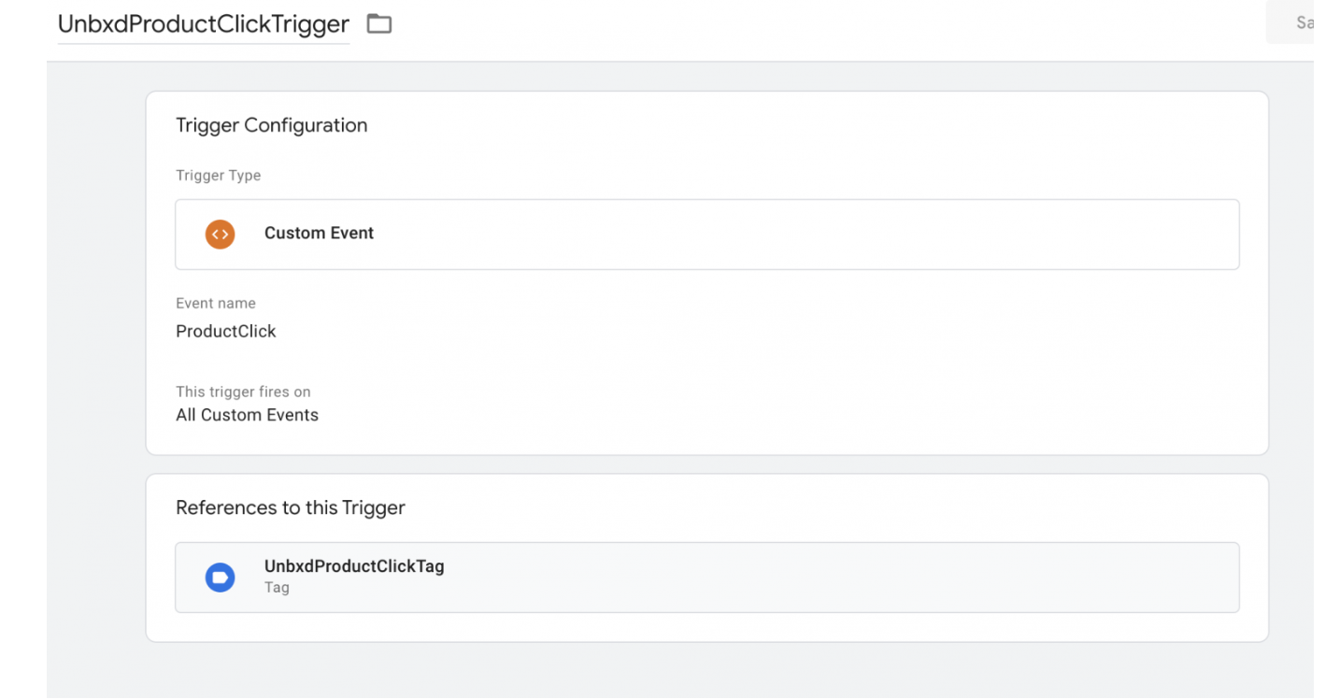Click the orange Custom Event type icon

(x=220, y=234)
